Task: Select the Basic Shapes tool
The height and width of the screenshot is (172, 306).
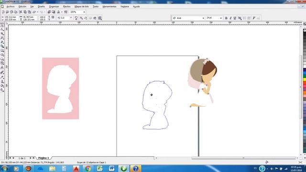Action: (x=2, y=63)
